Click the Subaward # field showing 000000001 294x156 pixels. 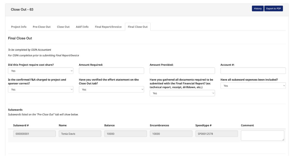point(34,134)
